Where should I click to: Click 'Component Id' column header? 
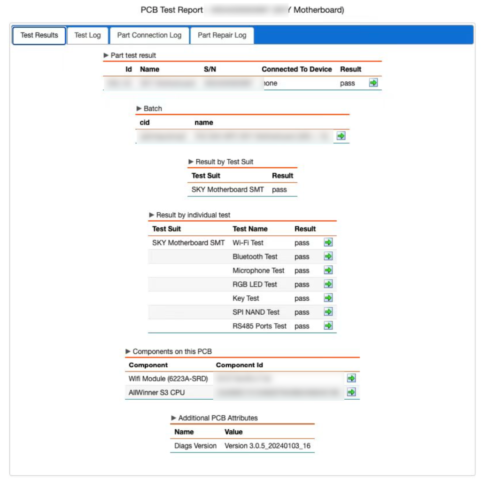(239, 365)
